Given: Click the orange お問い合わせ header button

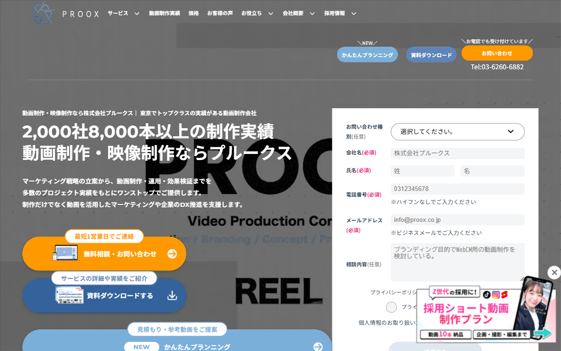Looking at the screenshot, I should click(x=497, y=53).
